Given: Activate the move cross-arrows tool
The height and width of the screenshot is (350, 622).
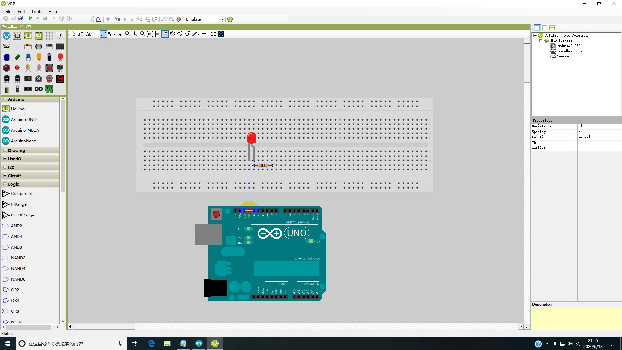Looking at the screenshot, I should tap(96, 34).
